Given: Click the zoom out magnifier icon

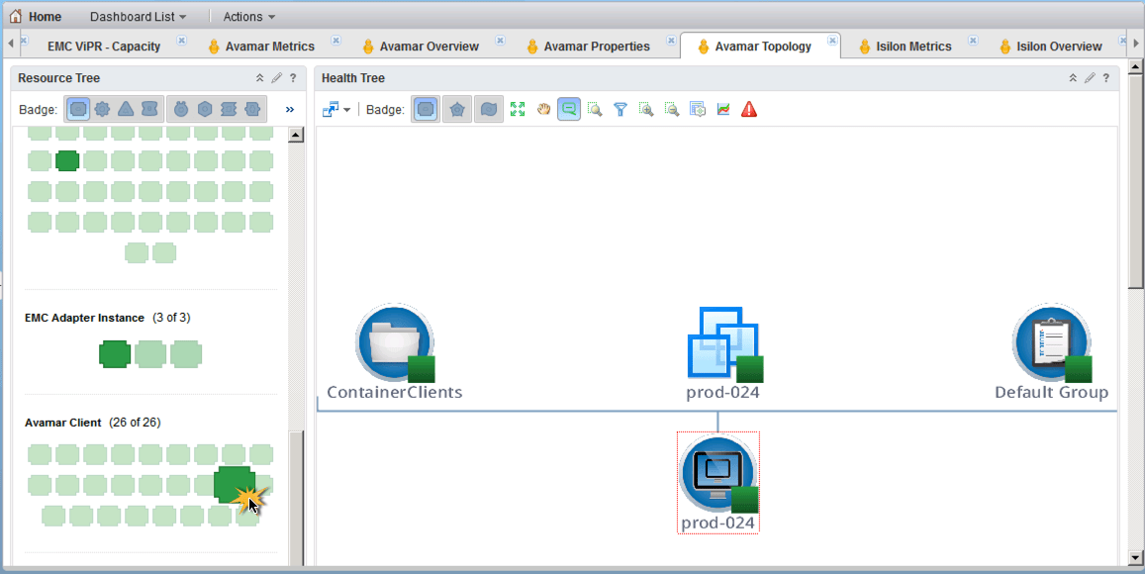Looking at the screenshot, I should (672, 110).
